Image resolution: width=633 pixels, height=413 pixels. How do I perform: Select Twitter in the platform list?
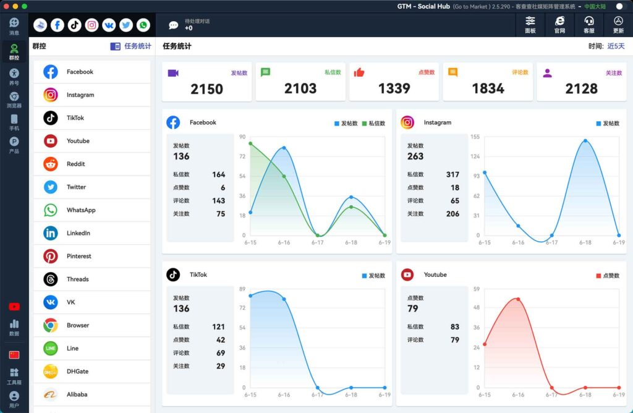(x=92, y=187)
